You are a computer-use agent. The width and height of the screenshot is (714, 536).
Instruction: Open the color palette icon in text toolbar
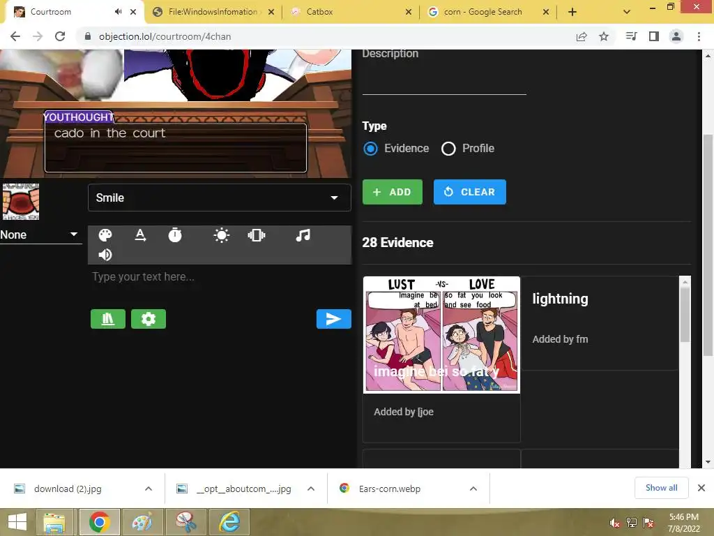[105, 235]
